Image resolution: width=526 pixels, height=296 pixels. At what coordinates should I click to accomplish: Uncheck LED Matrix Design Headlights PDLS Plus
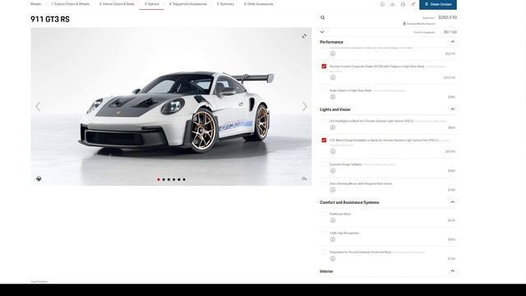coord(324,140)
